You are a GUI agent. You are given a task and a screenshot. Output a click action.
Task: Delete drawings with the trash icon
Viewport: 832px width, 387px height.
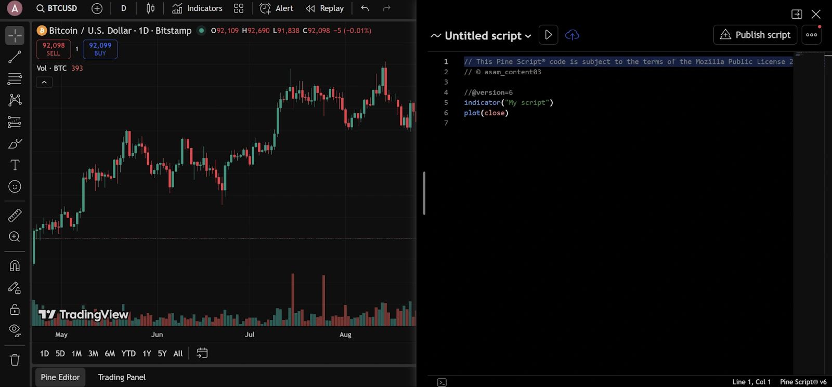(15, 359)
